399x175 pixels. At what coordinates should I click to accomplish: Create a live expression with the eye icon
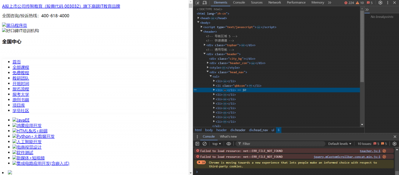pos(228,144)
